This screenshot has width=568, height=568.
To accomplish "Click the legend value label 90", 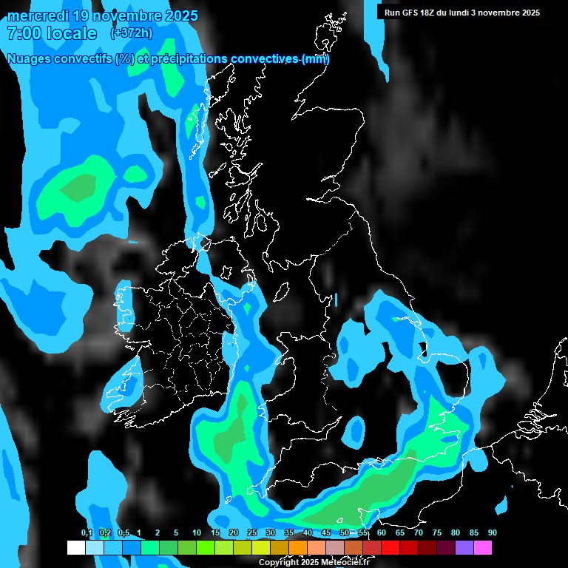I will coord(492,532).
